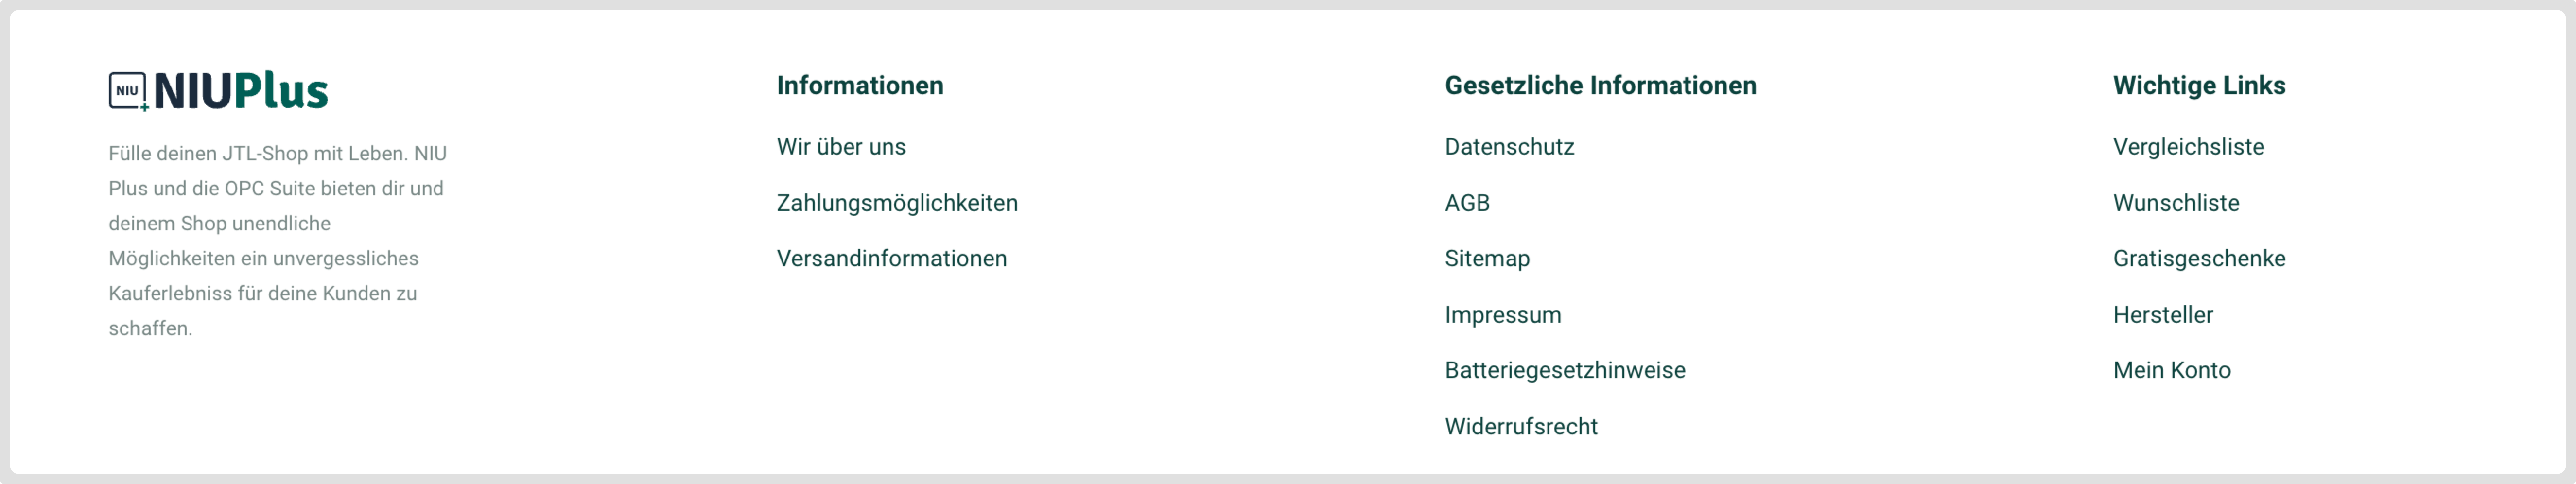Open the Sitemap link
This screenshot has width=2576, height=484.
point(1487,259)
